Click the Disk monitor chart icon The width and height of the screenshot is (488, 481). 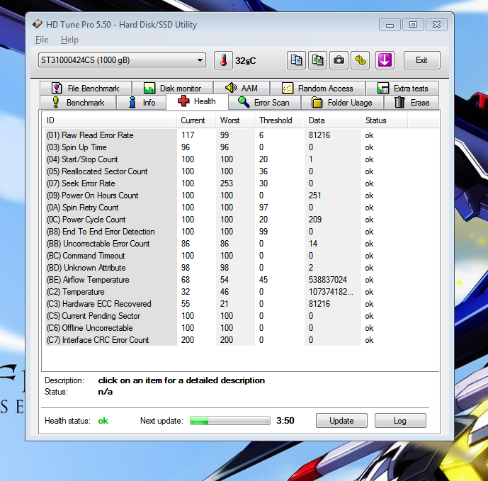pos(149,88)
